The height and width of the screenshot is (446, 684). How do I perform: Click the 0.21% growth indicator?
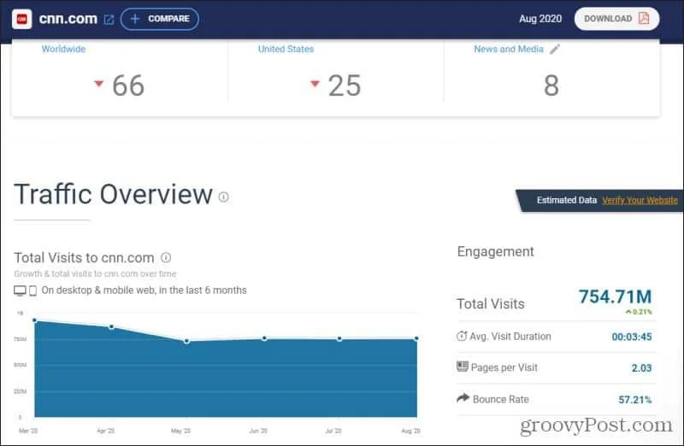pos(639,312)
